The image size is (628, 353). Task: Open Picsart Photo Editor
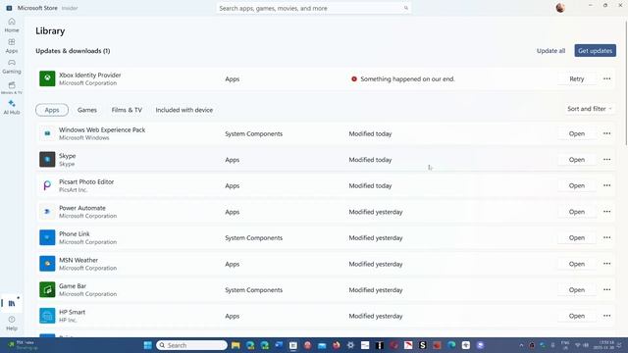pos(577,185)
